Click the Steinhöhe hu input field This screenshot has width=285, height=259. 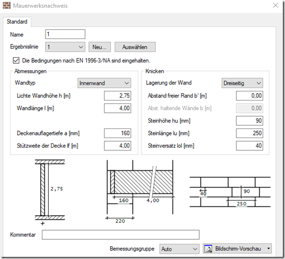click(x=250, y=121)
